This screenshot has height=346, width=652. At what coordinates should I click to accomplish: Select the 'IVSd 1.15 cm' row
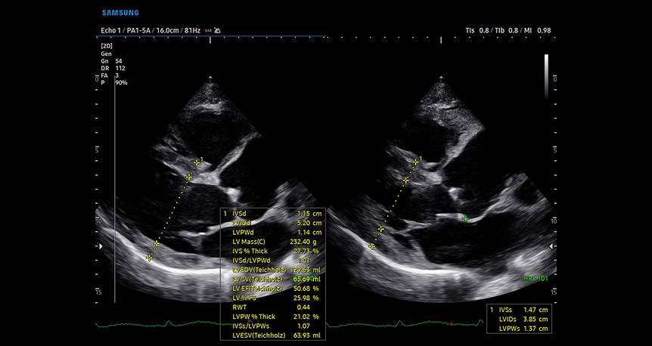[x=273, y=214]
